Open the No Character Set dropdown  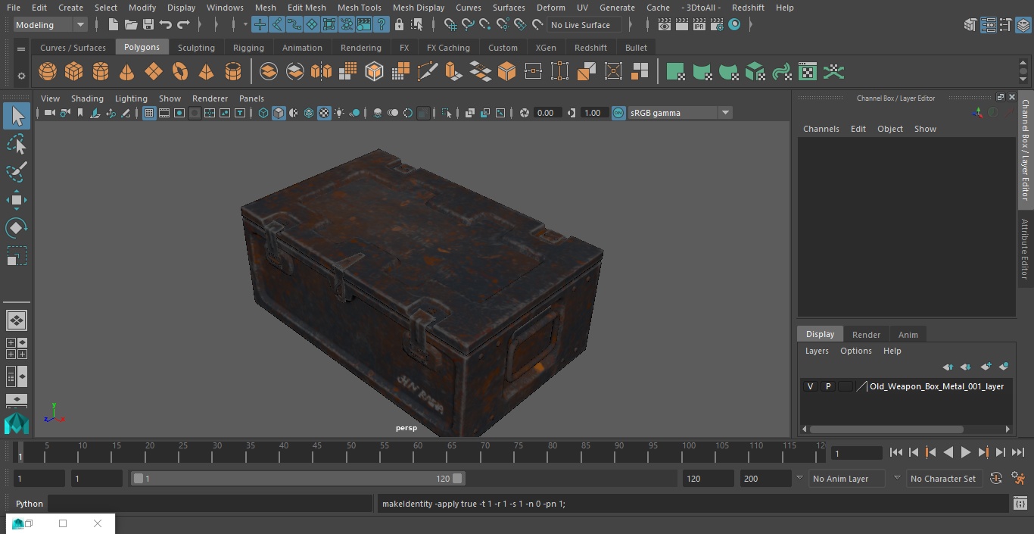click(x=945, y=479)
